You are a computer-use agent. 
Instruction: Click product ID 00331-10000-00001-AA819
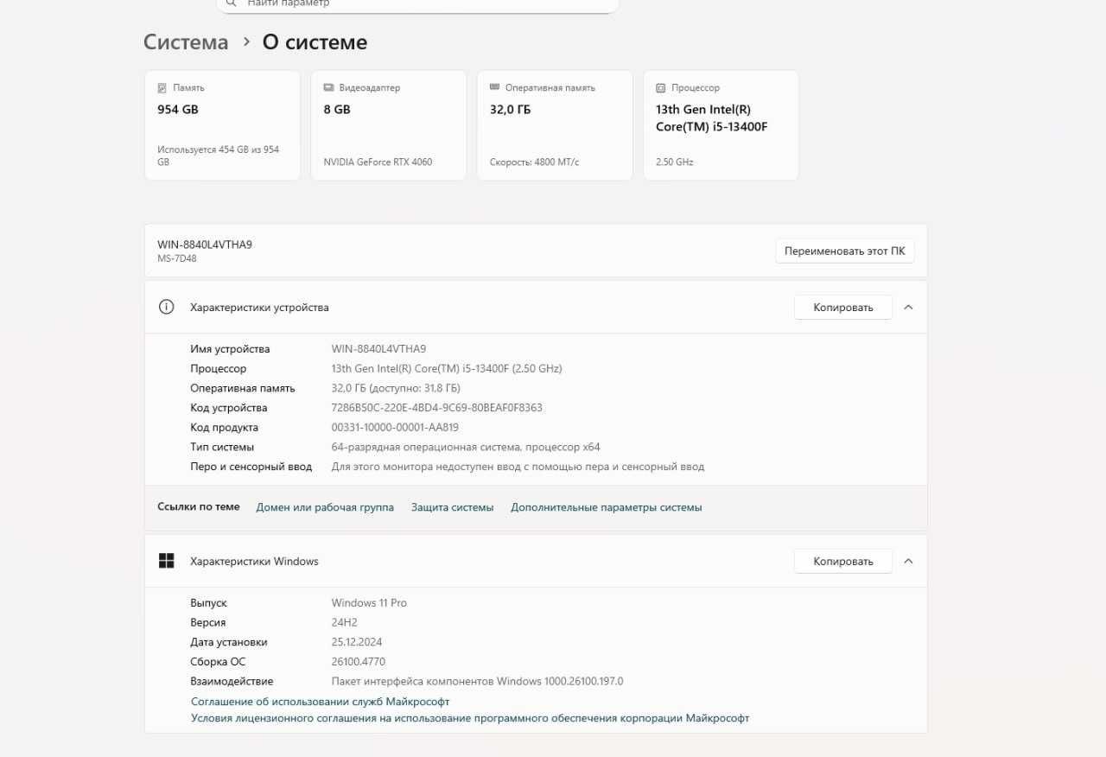pyautogui.click(x=395, y=428)
